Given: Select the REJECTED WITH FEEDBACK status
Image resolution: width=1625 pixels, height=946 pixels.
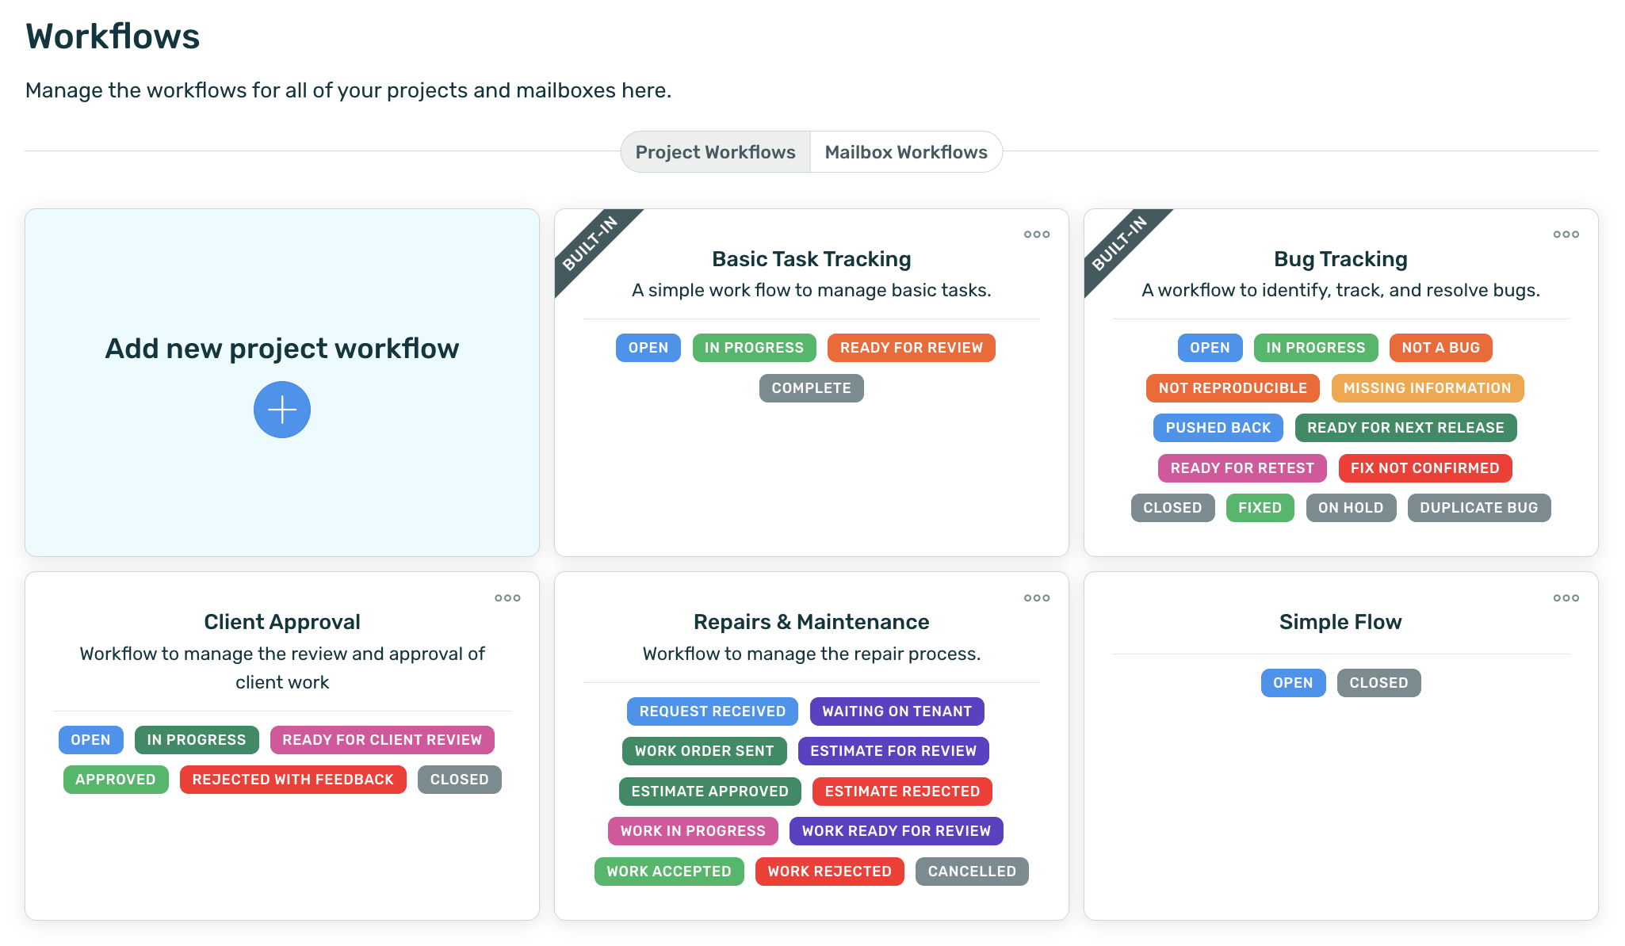Looking at the screenshot, I should pyautogui.click(x=292, y=779).
